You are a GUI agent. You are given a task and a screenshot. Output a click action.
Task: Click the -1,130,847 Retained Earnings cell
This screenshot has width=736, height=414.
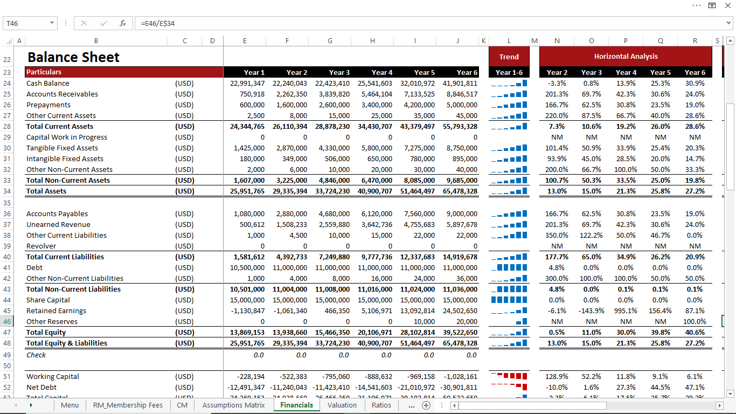(245, 310)
